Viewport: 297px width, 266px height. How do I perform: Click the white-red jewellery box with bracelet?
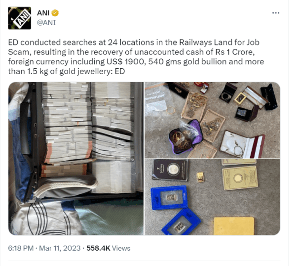coord(242,144)
